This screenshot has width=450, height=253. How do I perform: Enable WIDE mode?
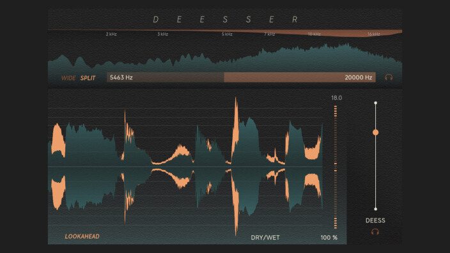pos(68,78)
